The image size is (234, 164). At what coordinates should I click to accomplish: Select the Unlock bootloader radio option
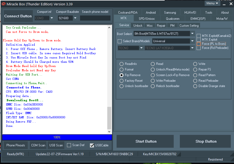click(121, 86)
